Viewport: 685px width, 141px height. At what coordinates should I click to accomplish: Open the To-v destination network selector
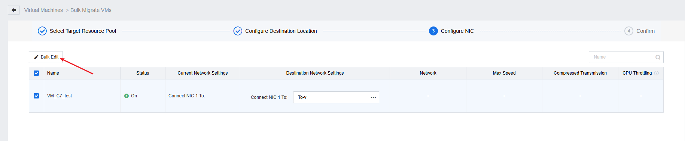point(336,97)
